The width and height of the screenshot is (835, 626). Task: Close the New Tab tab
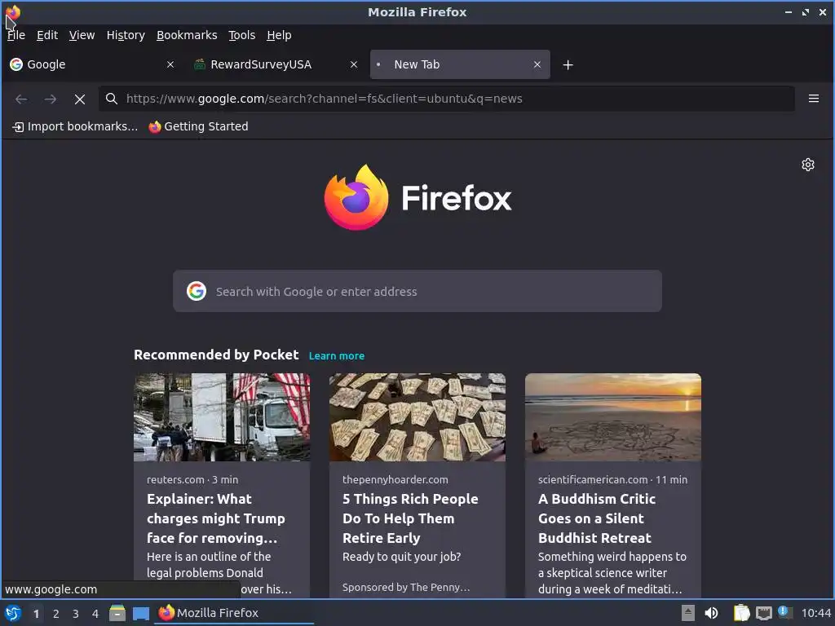[537, 64]
